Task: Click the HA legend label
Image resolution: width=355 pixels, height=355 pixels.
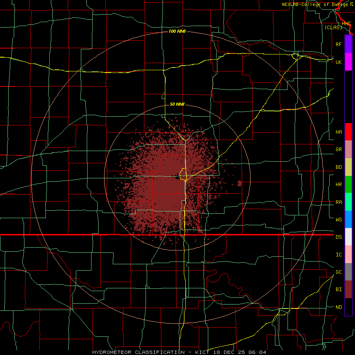Action: [x=338, y=132]
